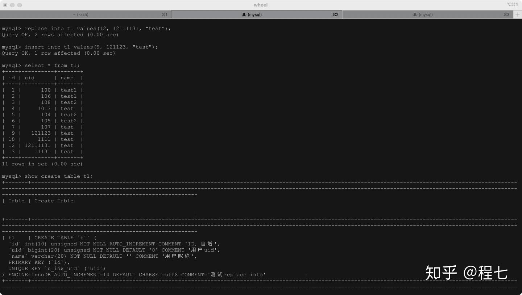
Task: Click the PRIMARY KEY (`id`) line
Action: point(39,262)
